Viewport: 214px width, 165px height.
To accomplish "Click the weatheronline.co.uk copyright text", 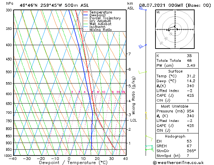I will pos(178,163).
